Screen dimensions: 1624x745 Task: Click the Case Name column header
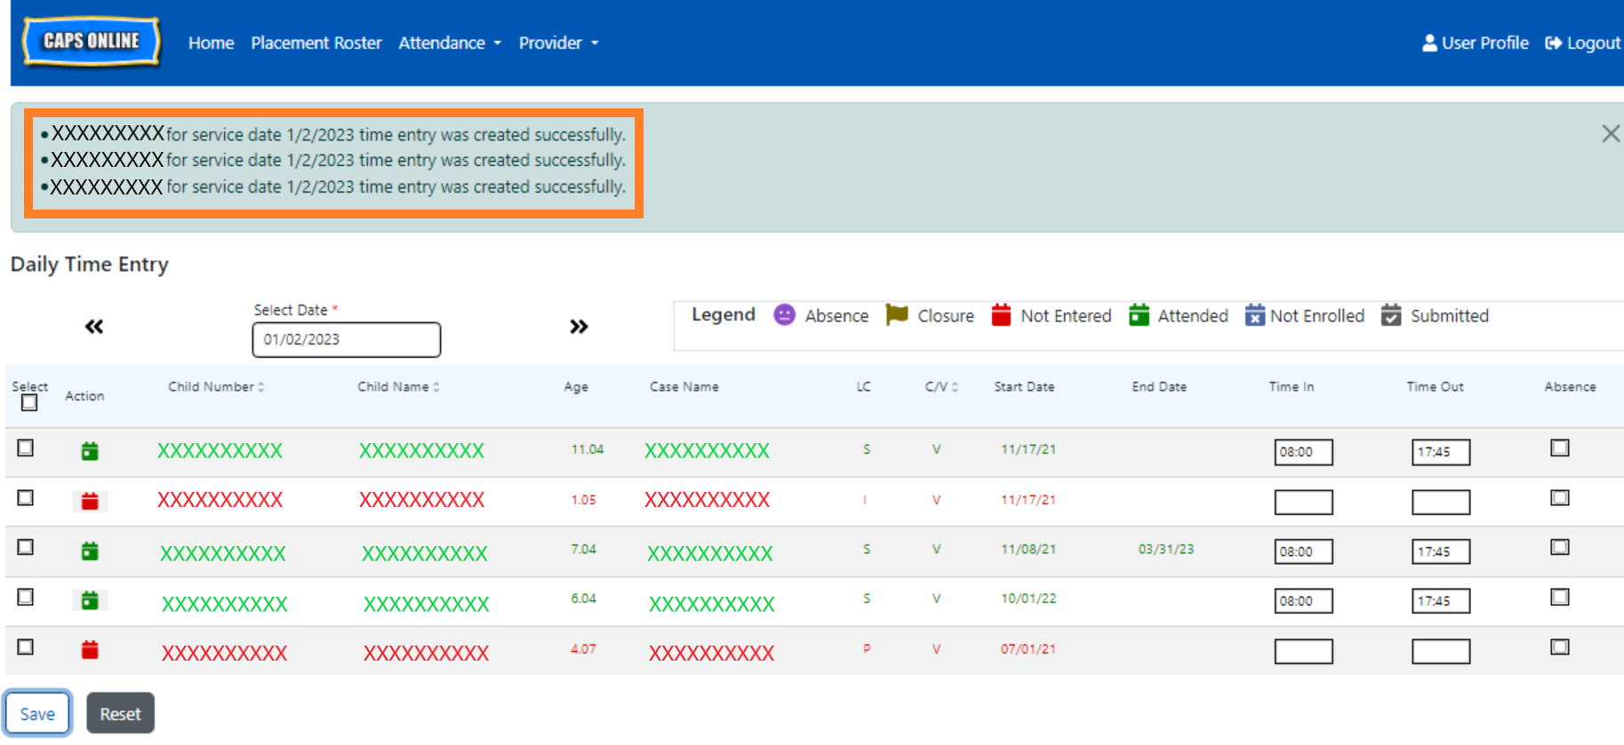[684, 387]
